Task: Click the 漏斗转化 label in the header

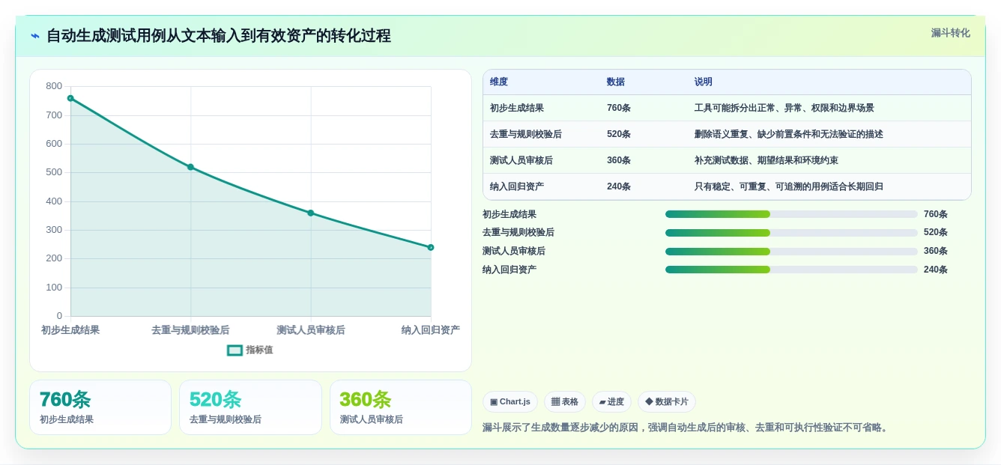Action: pos(950,33)
